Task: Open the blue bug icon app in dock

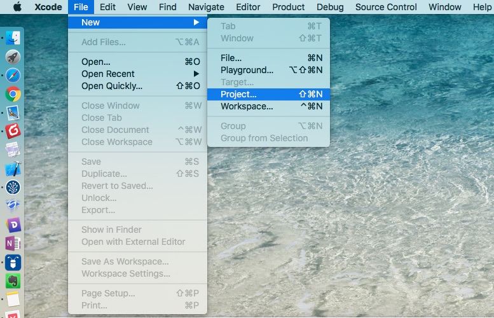Action: click(13, 262)
